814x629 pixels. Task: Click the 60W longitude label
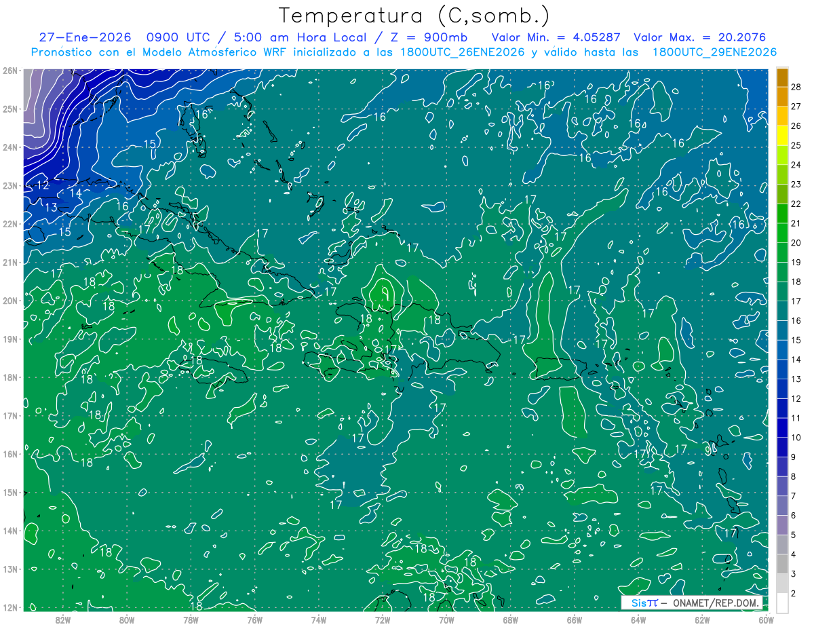pyautogui.click(x=766, y=619)
